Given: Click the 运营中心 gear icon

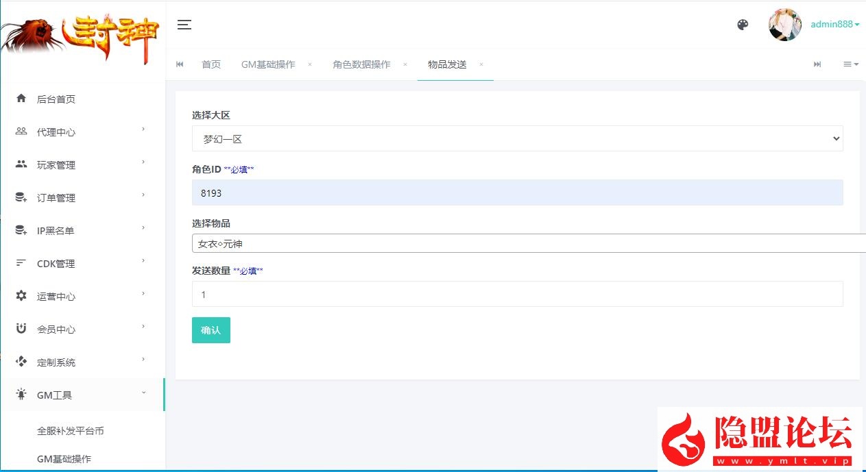Looking at the screenshot, I should point(21,296).
